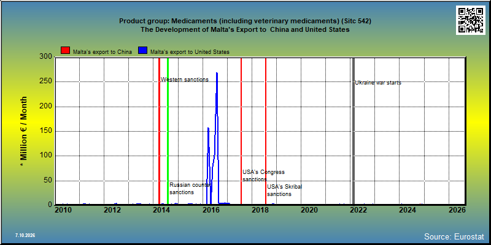
Task: Click the QR code image
Action: [x=472, y=20]
